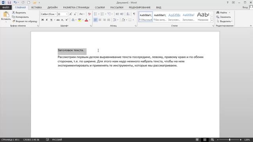Create new document from quick access icon

coord(29,2)
